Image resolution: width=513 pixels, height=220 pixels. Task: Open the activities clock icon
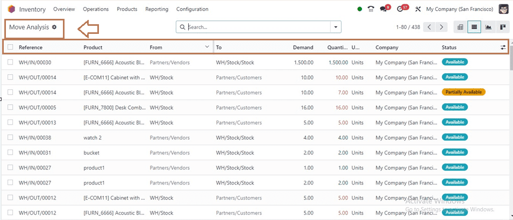pyautogui.click(x=400, y=9)
